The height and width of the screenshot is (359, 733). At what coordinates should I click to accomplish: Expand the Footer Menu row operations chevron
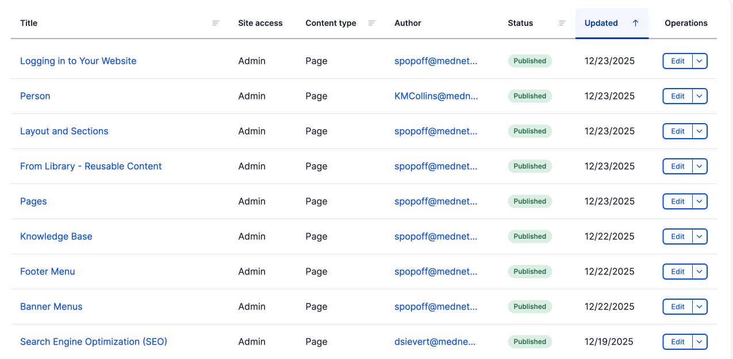[699, 272]
